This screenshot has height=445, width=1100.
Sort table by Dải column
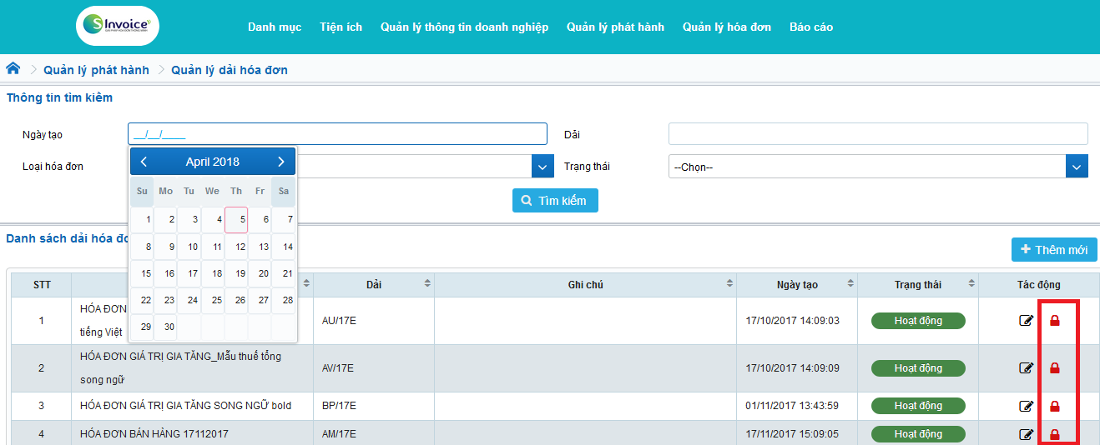[428, 284]
